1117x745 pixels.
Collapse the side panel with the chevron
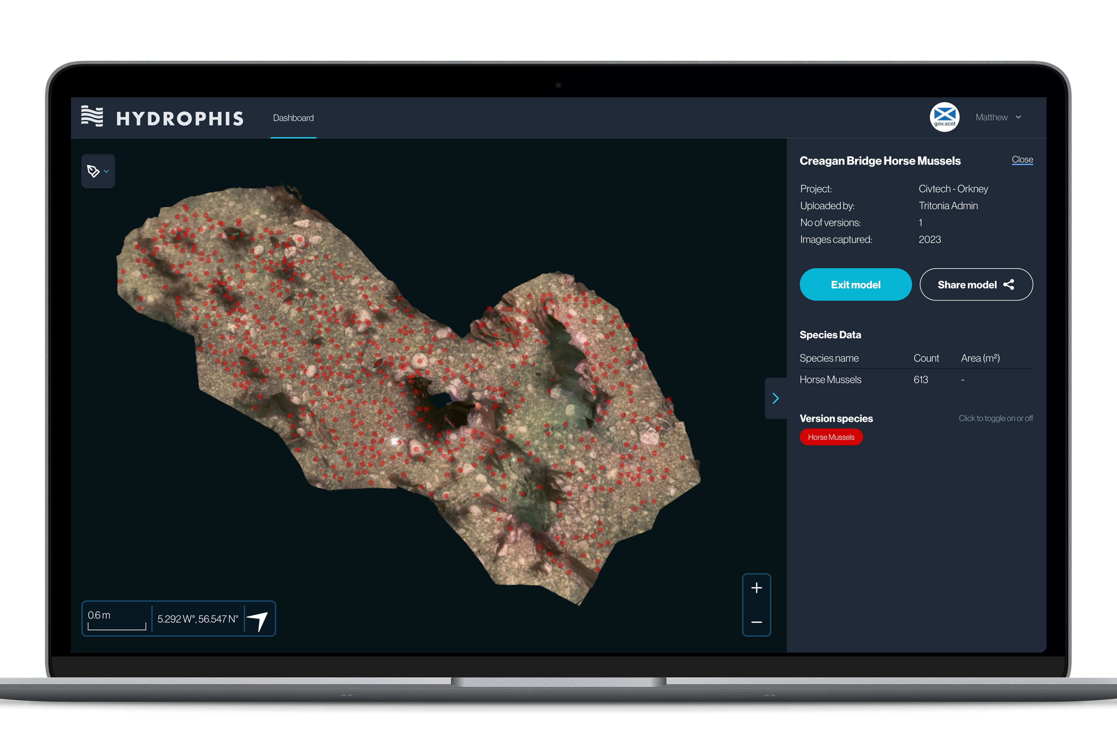775,398
